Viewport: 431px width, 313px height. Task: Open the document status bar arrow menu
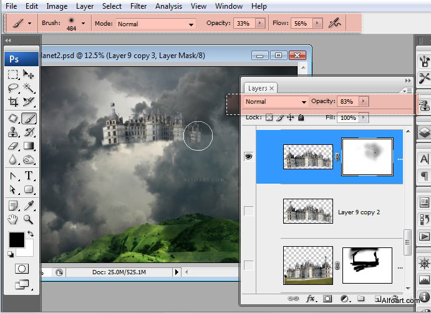click(177, 272)
